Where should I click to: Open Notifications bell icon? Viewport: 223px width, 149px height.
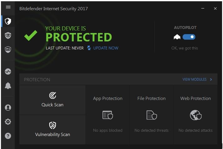pos(8,86)
